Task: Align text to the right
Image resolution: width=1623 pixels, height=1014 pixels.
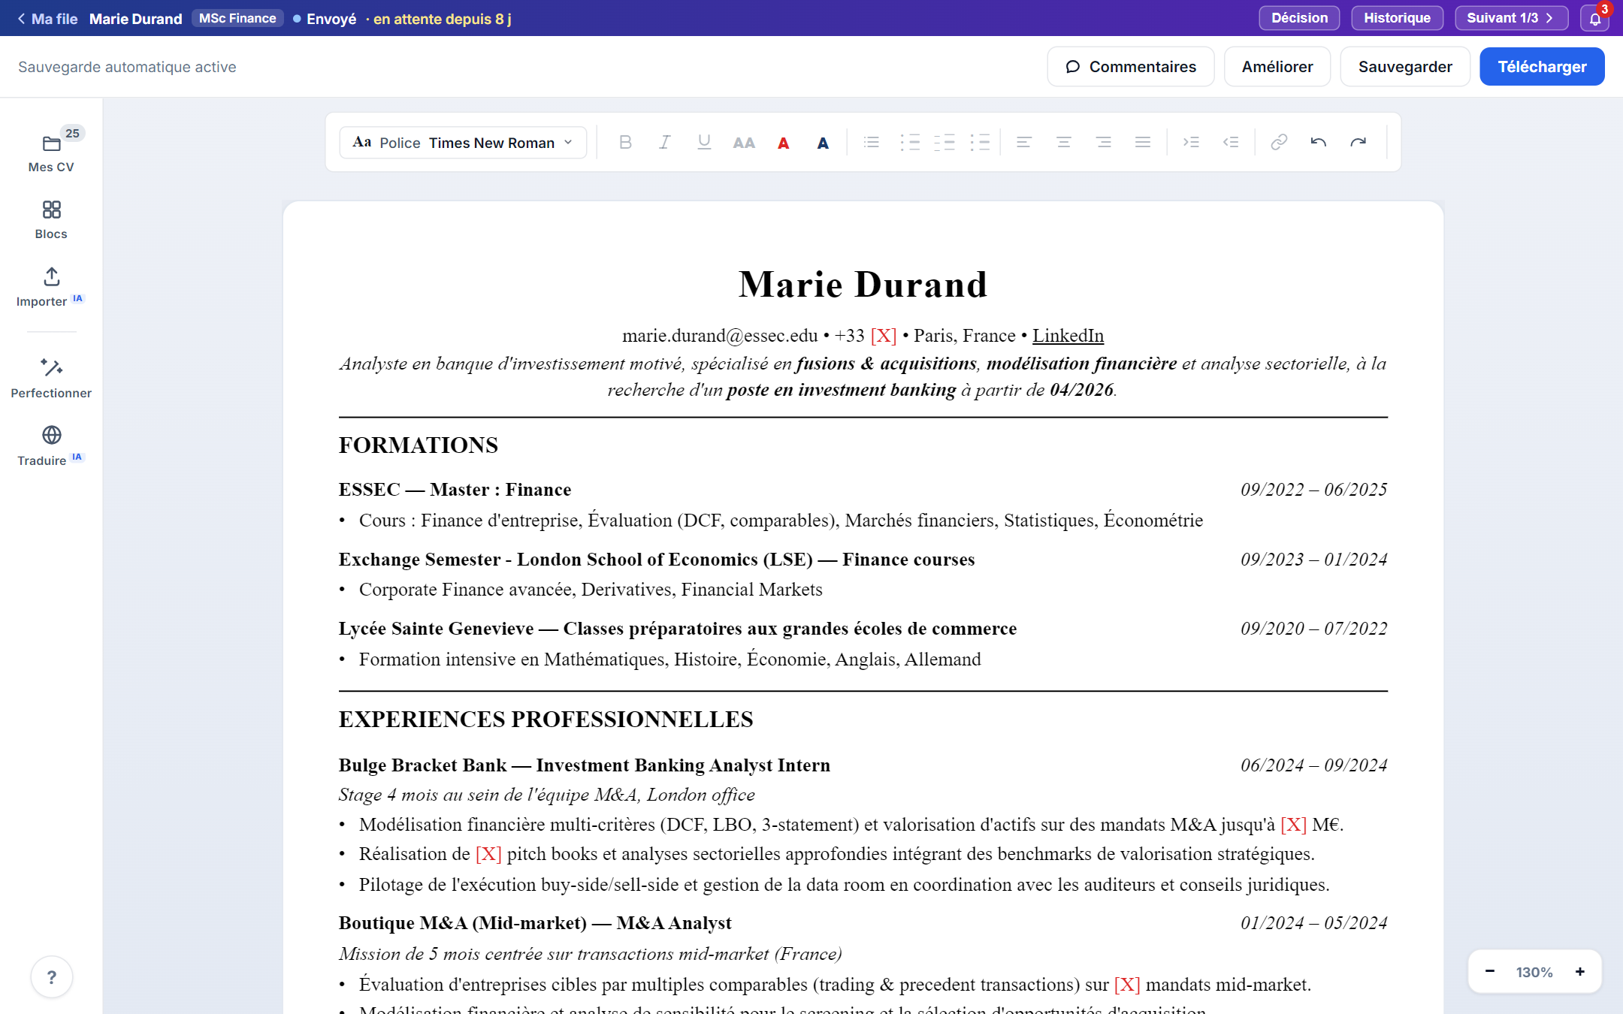Action: tap(1103, 142)
